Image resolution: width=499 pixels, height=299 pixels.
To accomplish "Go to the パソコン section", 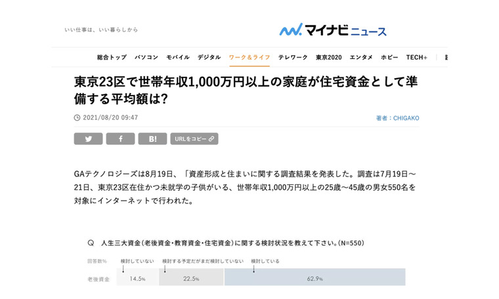I will (146, 58).
